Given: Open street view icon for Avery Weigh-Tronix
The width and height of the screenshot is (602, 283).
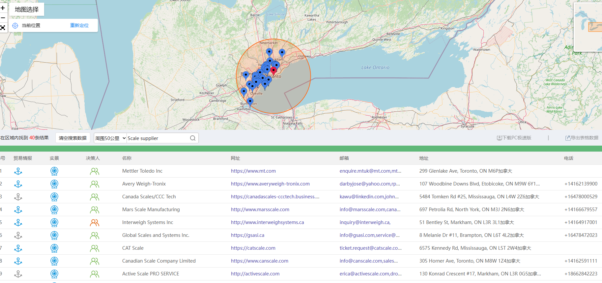Looking at the screenshot, I should click(x=54, y=184).
